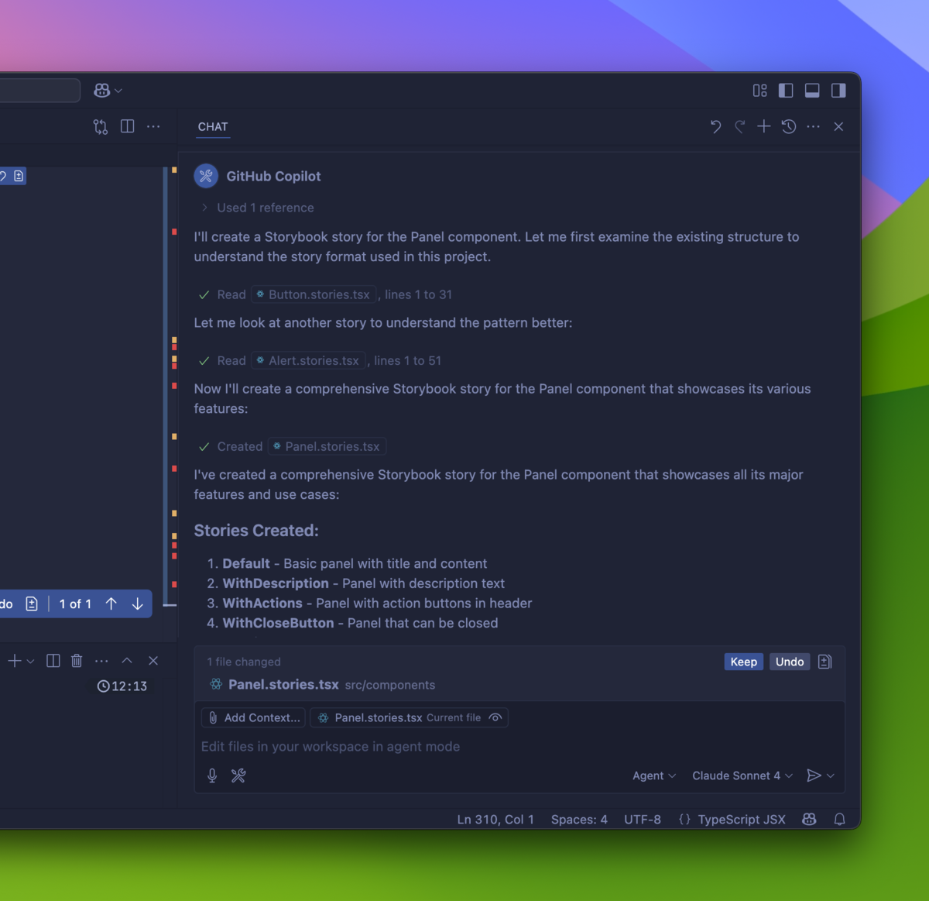Click the 12:13 timestamp in terminal
This screenshot has width=929, height=901.
click(122, 686)
